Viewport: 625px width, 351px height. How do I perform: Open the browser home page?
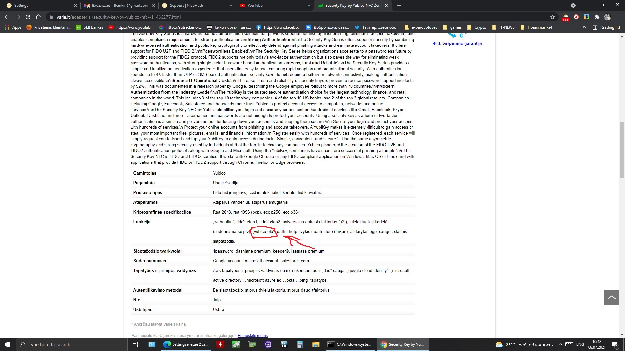(x=38, y=17)
